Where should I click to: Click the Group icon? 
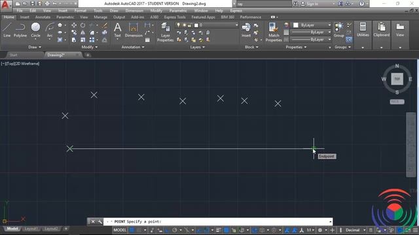tap(339, 29)
